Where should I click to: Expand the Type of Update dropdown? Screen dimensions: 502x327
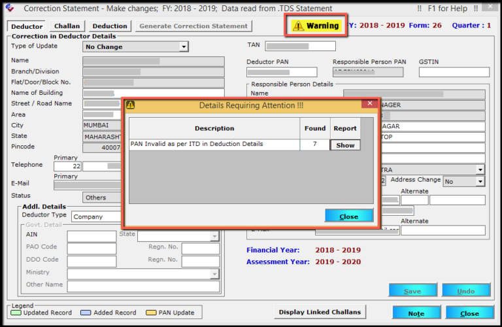(184, 47)
